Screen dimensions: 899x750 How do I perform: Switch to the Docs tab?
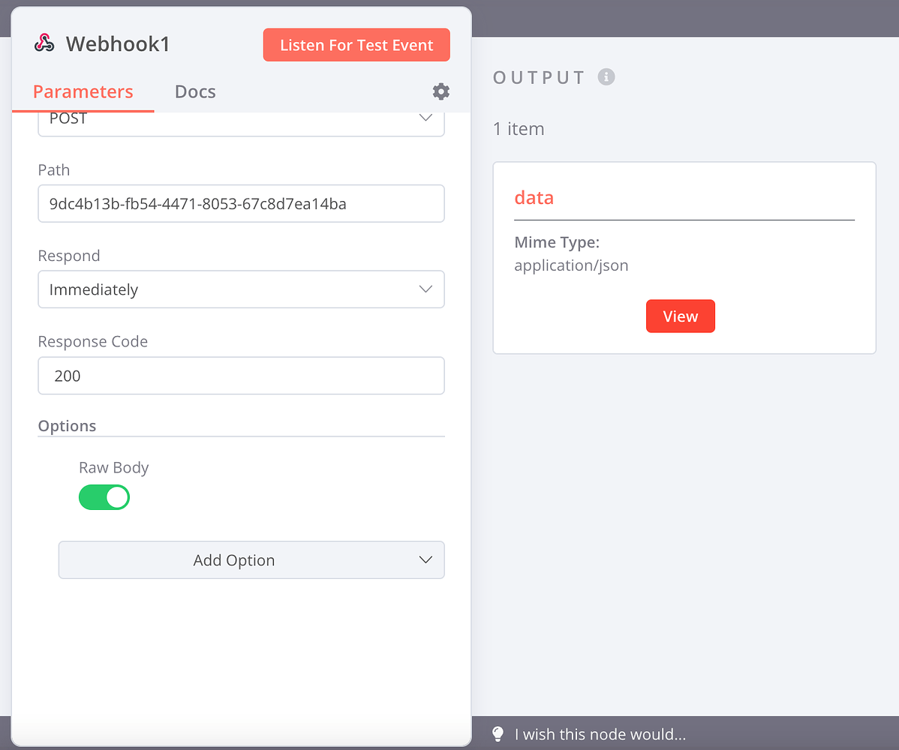(x=195, y=91)
